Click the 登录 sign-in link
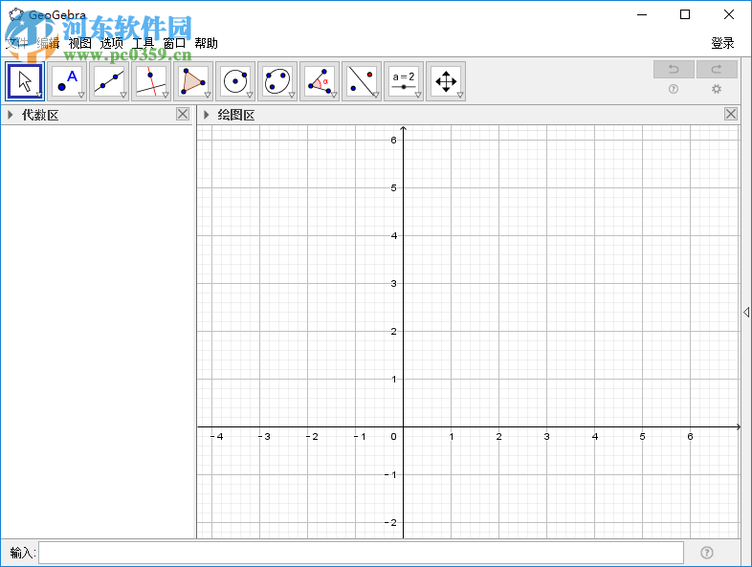Screen dimensions: 752x567 pyautogui.click(x=722, y=43)
